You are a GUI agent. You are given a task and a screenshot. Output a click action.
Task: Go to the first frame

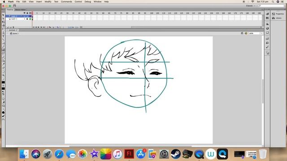(x=34, y=27)
